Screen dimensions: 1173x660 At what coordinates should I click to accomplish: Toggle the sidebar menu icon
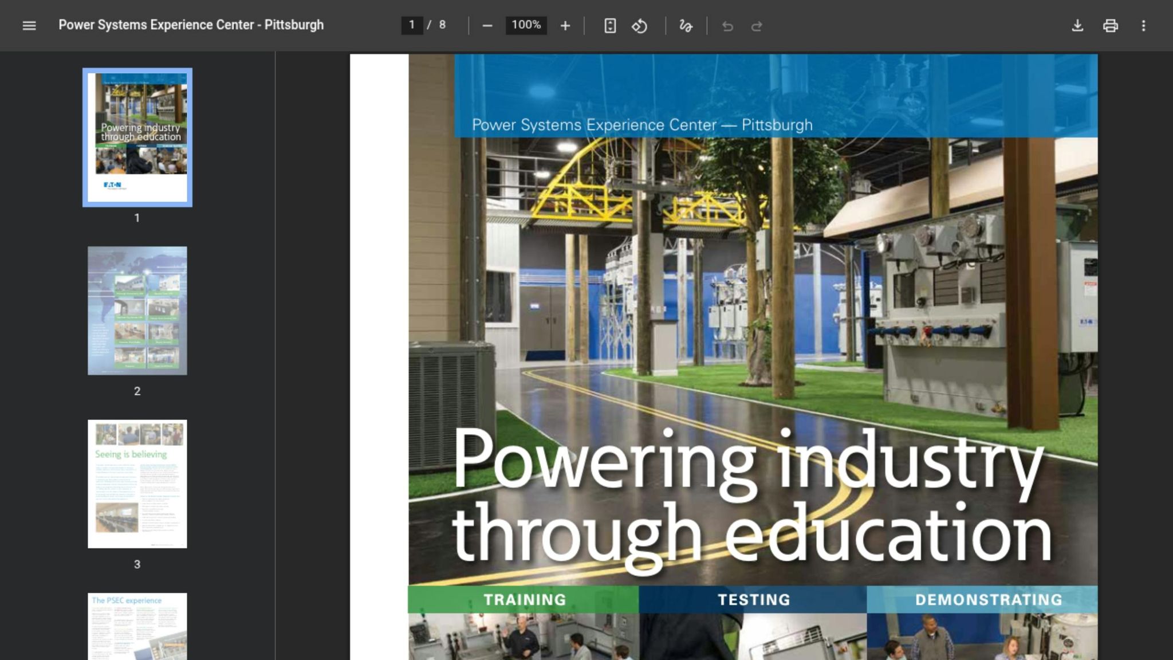[29, 25]
